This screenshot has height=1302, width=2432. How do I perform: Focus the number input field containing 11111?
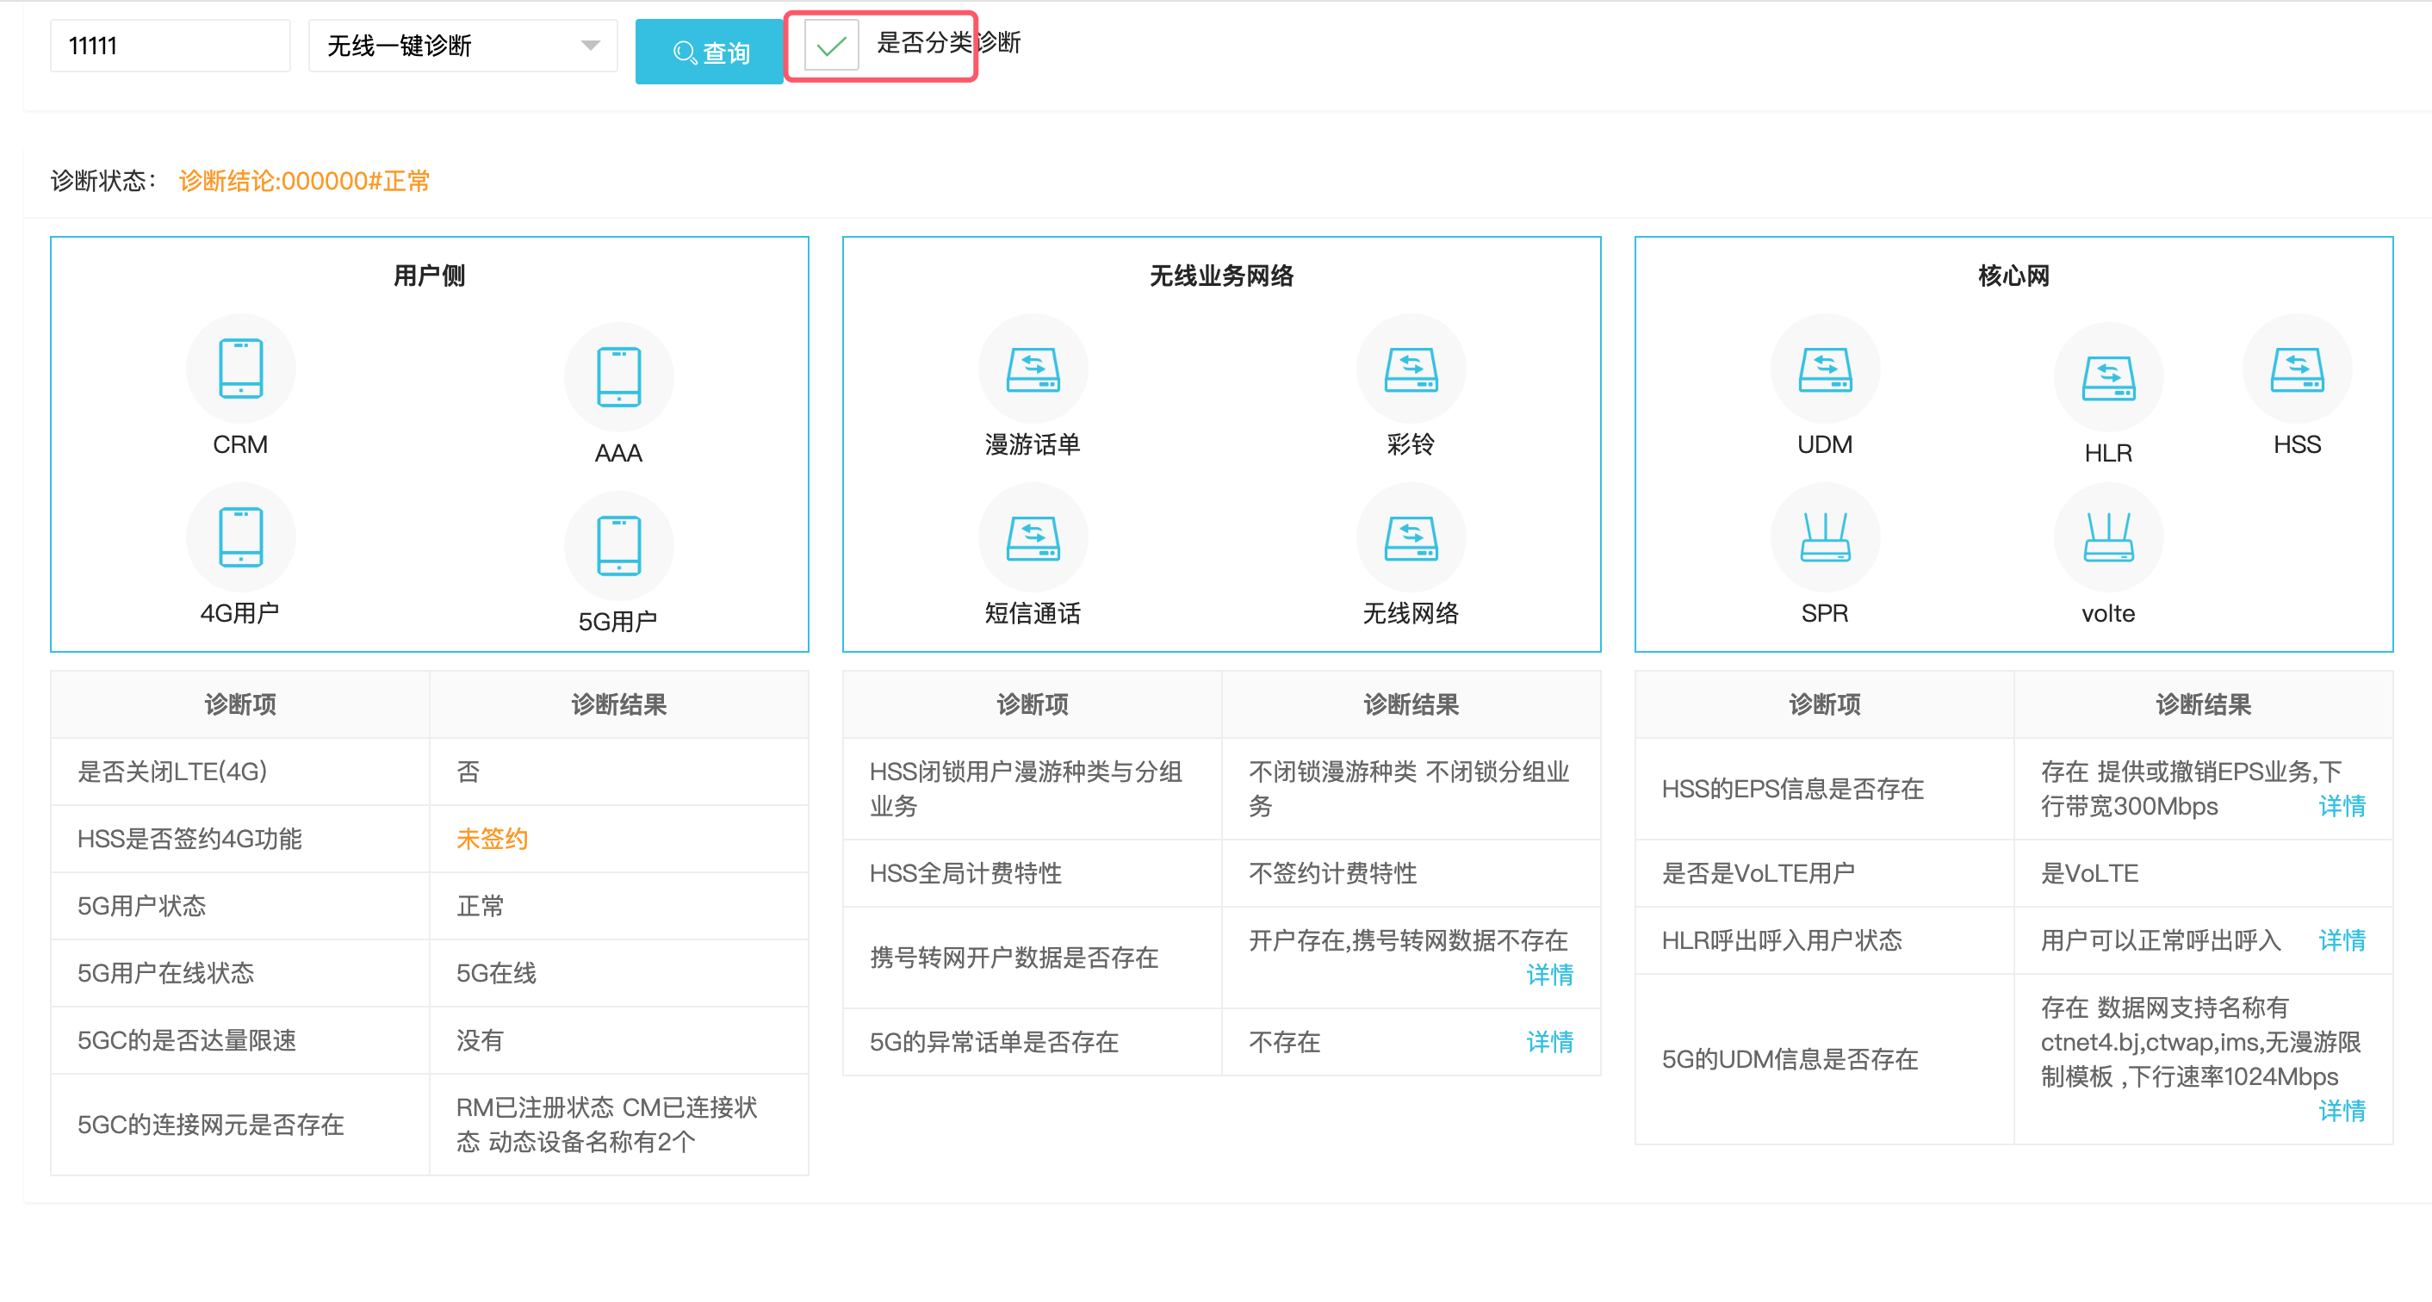coord(170,46)
